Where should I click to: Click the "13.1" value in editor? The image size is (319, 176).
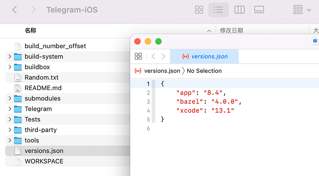[223, 110]
